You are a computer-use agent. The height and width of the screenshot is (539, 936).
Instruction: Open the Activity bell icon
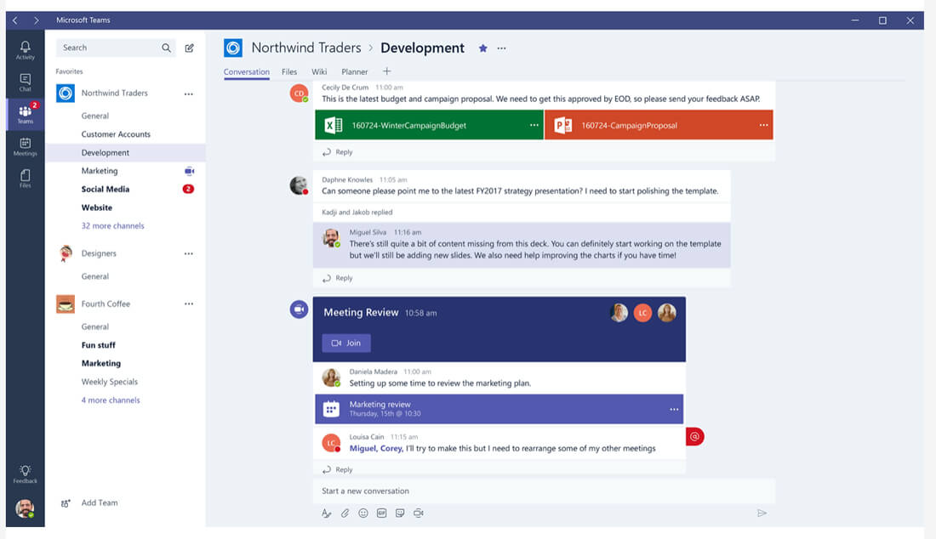tap(25, 49)
